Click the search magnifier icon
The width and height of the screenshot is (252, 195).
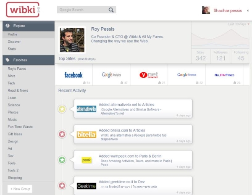tap(111, 10)
